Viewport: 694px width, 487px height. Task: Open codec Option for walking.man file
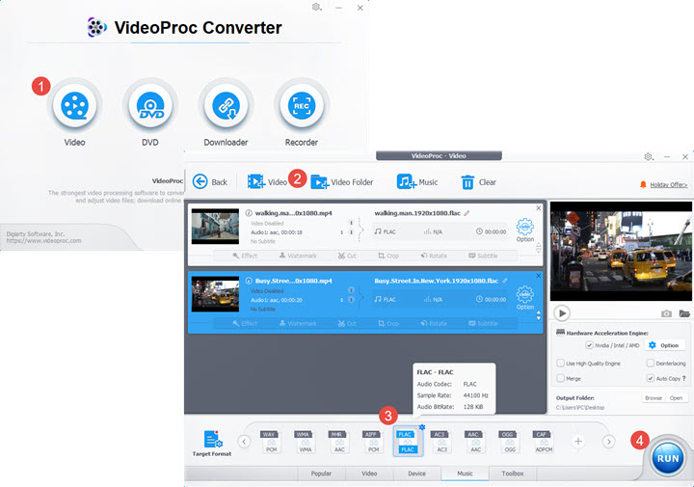(x=525, y=230)
